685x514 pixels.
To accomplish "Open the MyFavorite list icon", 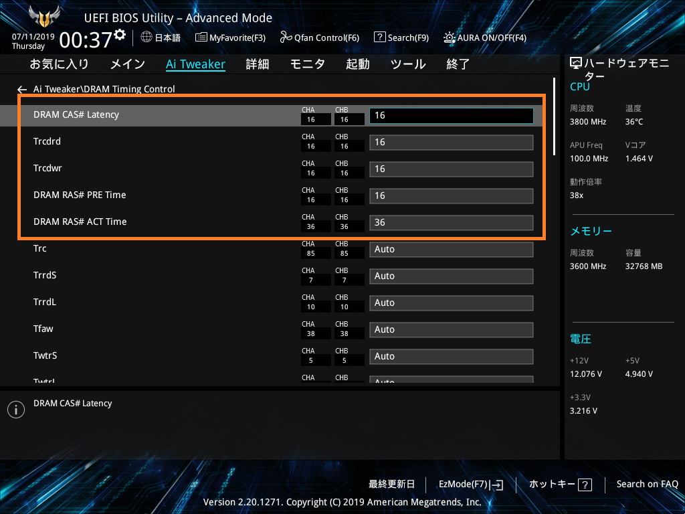I will 201,37.
